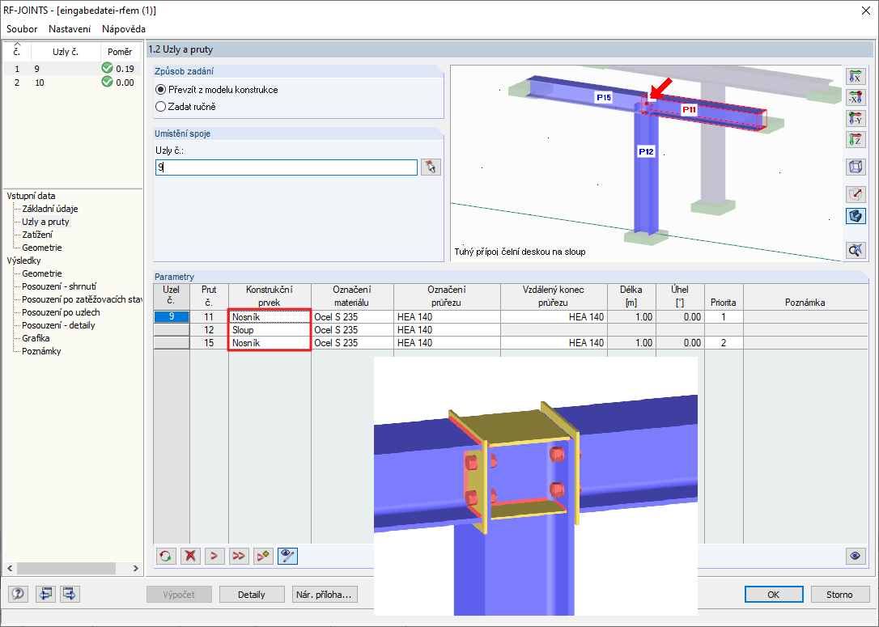Viewport: 879px width, 627px height.
Task: Click the 'Nosník' cell for member 11
Action: [x=270, y=316]
